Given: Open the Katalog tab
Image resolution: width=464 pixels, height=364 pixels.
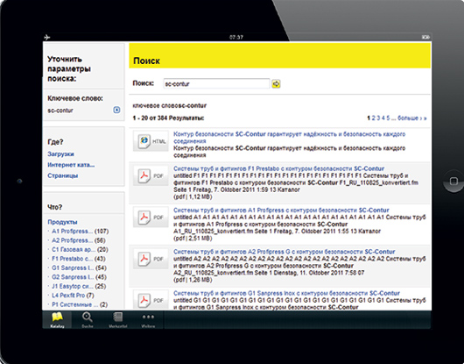Looking at the screenshot, I should pyautogui.click(x=57, y=320).
